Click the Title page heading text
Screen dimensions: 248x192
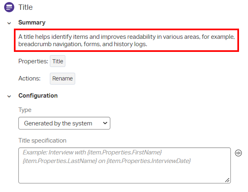[x=25, y=7]
